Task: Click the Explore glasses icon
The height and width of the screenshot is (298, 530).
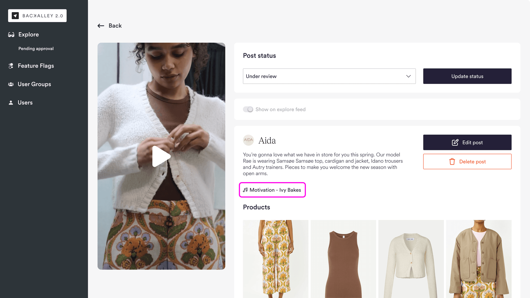Action: (x=11, y=35)
